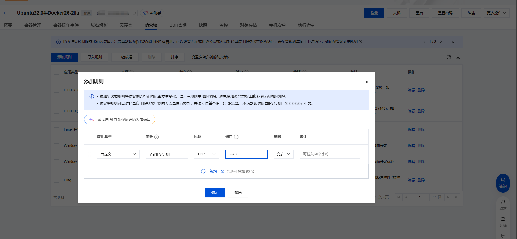Click the 重置密码 button
This screenshot has width=517, height=239.
[x=445, y=13]
